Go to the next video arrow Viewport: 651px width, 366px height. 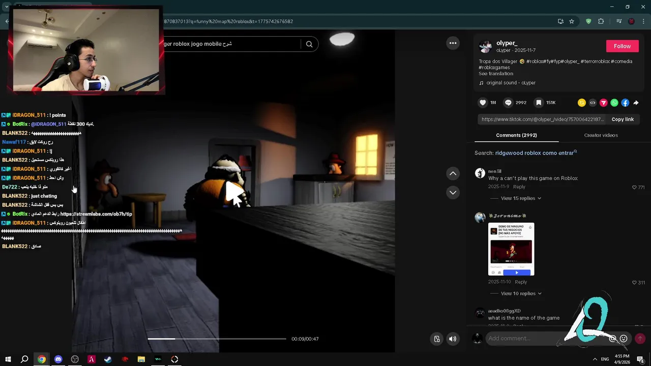tap(453, 193)
